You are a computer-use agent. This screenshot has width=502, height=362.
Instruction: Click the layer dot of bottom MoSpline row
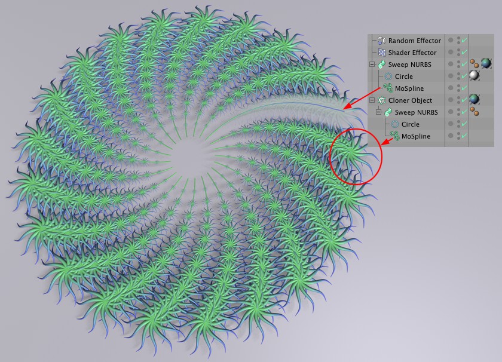[451, 136]
